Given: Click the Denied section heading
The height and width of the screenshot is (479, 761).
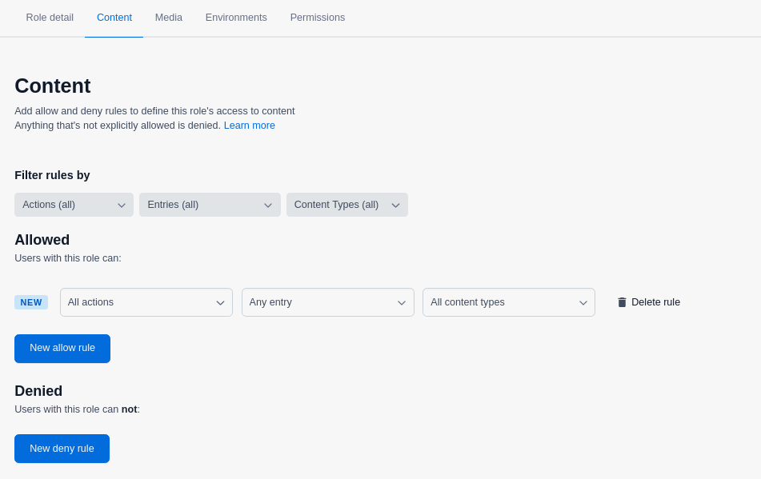Looking at the screenshot, I should point(38,391).
